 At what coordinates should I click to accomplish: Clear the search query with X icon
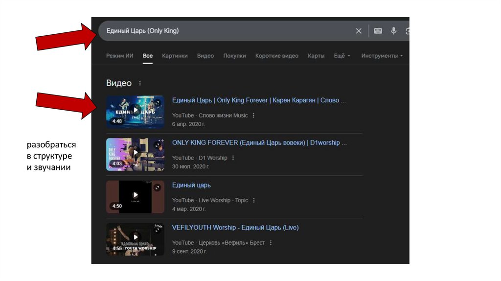359,31
